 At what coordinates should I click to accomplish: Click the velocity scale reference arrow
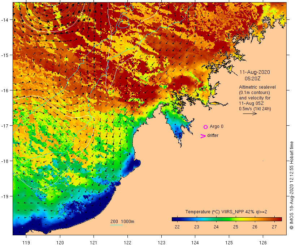(x=250, y=113)
